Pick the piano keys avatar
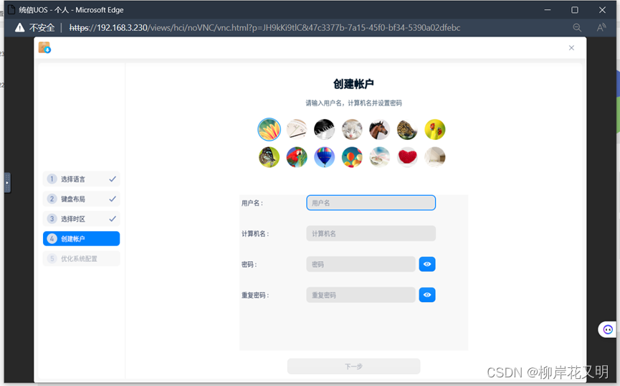Screen dimensions: 620x386 [x=324, y=129]
